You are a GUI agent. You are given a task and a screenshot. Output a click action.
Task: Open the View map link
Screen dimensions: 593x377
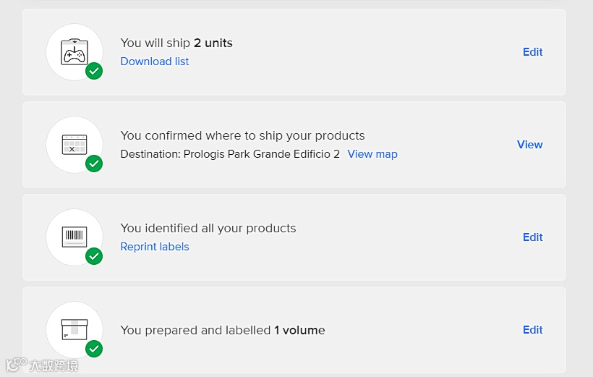tap(372, 154)
